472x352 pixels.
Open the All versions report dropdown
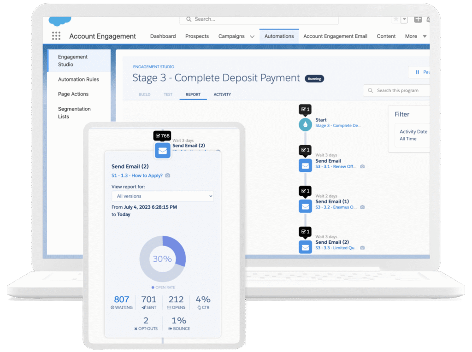162,196
